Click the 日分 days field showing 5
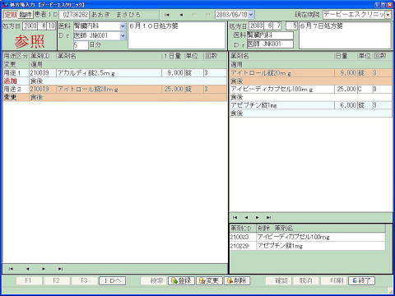The height and width of the screenshot is (296, 395). (x=81, y=45)
